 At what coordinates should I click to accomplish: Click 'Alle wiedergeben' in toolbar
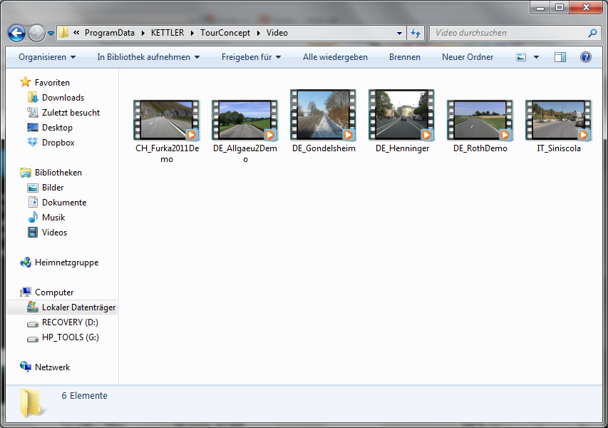(335, 57)
